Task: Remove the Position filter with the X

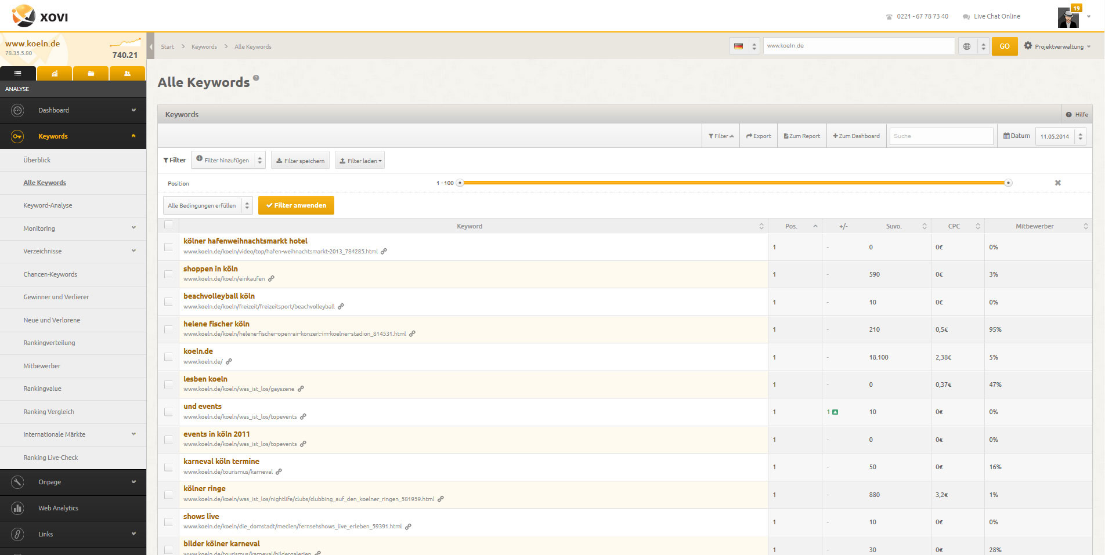Action: tap(1057, 183)
